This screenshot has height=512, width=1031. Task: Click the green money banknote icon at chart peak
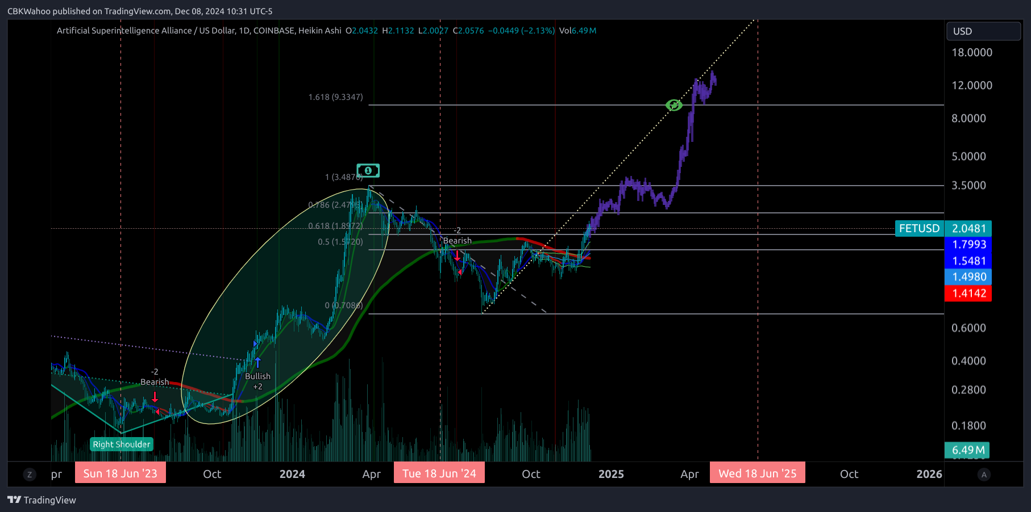[368, 170]
